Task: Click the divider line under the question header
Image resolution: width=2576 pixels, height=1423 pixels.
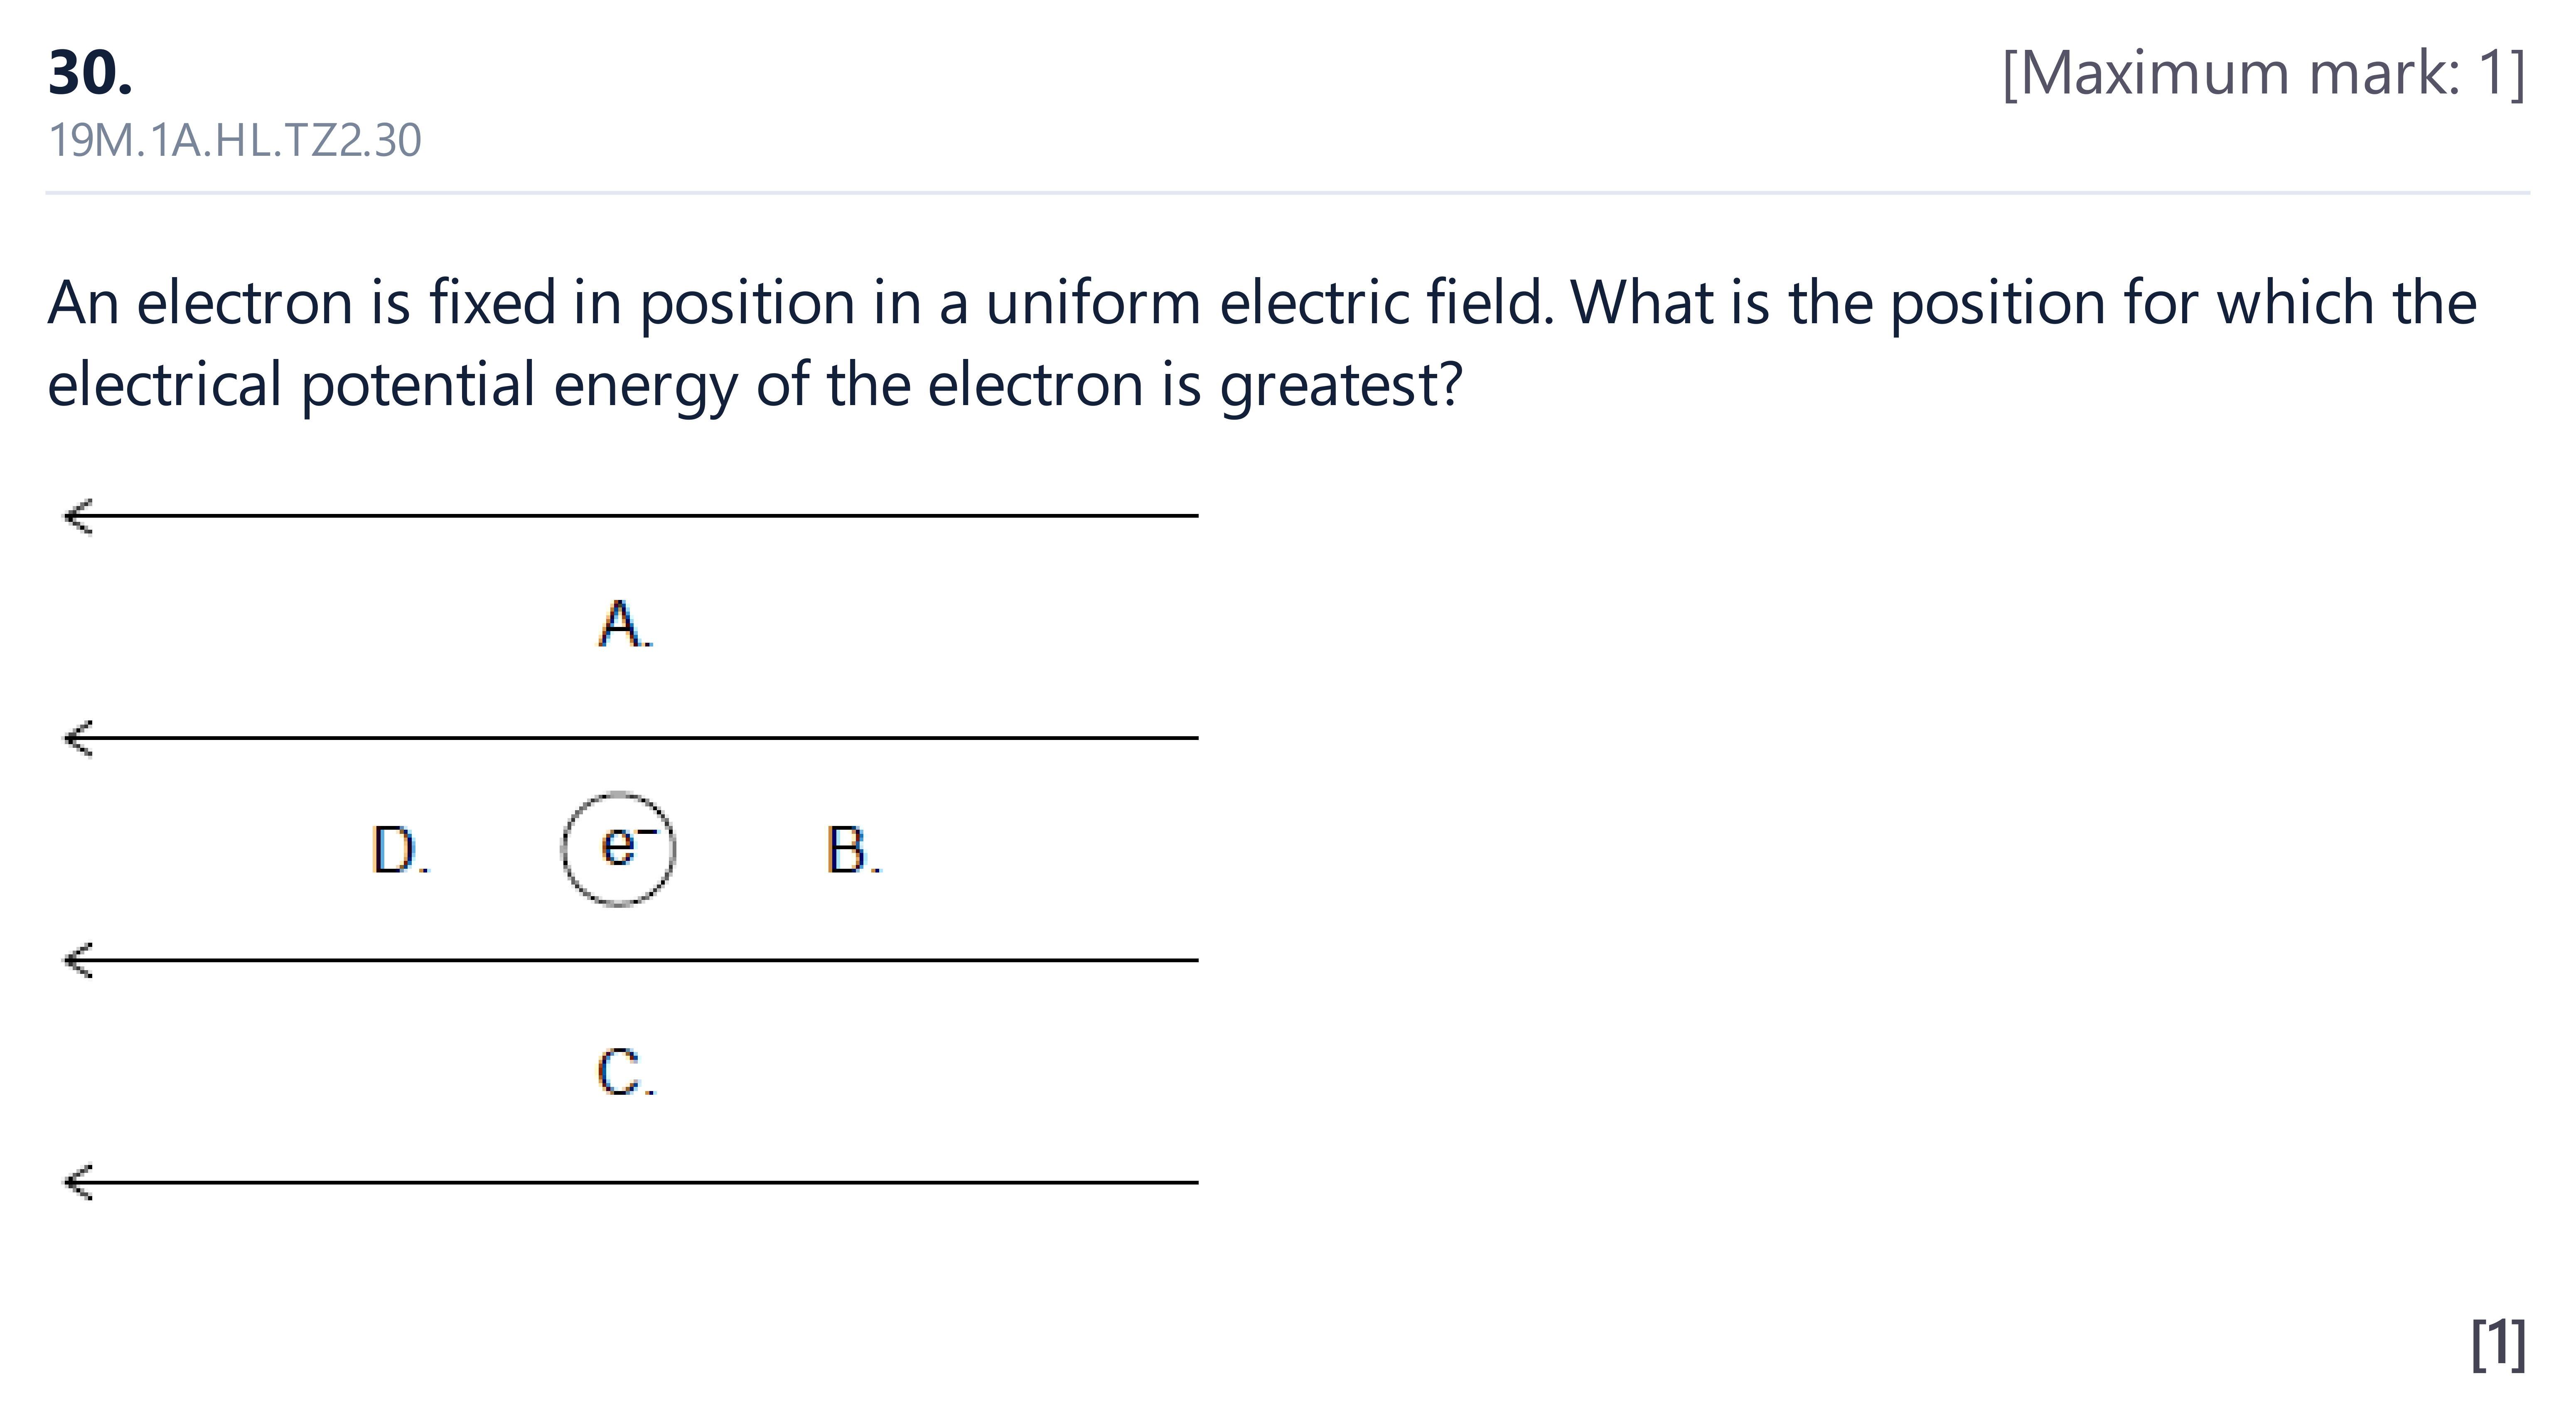Action: click(1288, 192)
